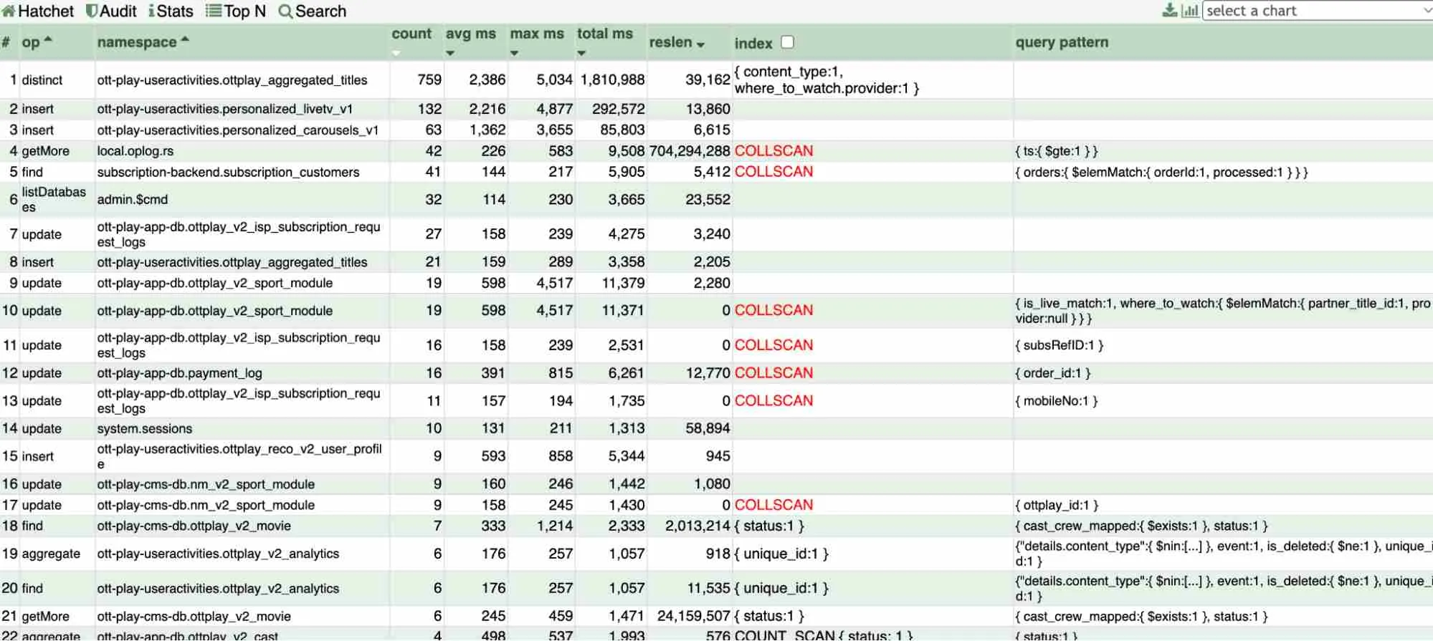The height and width of the screenshot is (641, 1433).
Task: Click the reslen value 2,013,214
Action: [698, 526]
